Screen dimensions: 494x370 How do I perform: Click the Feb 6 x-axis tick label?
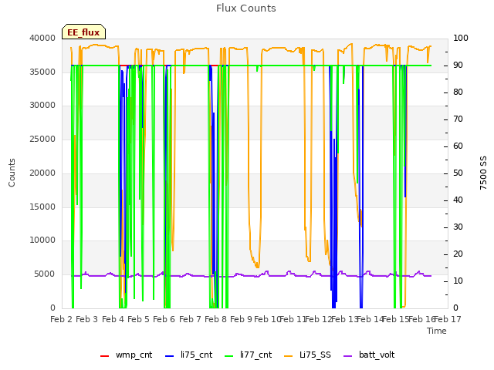pos(164,319)
